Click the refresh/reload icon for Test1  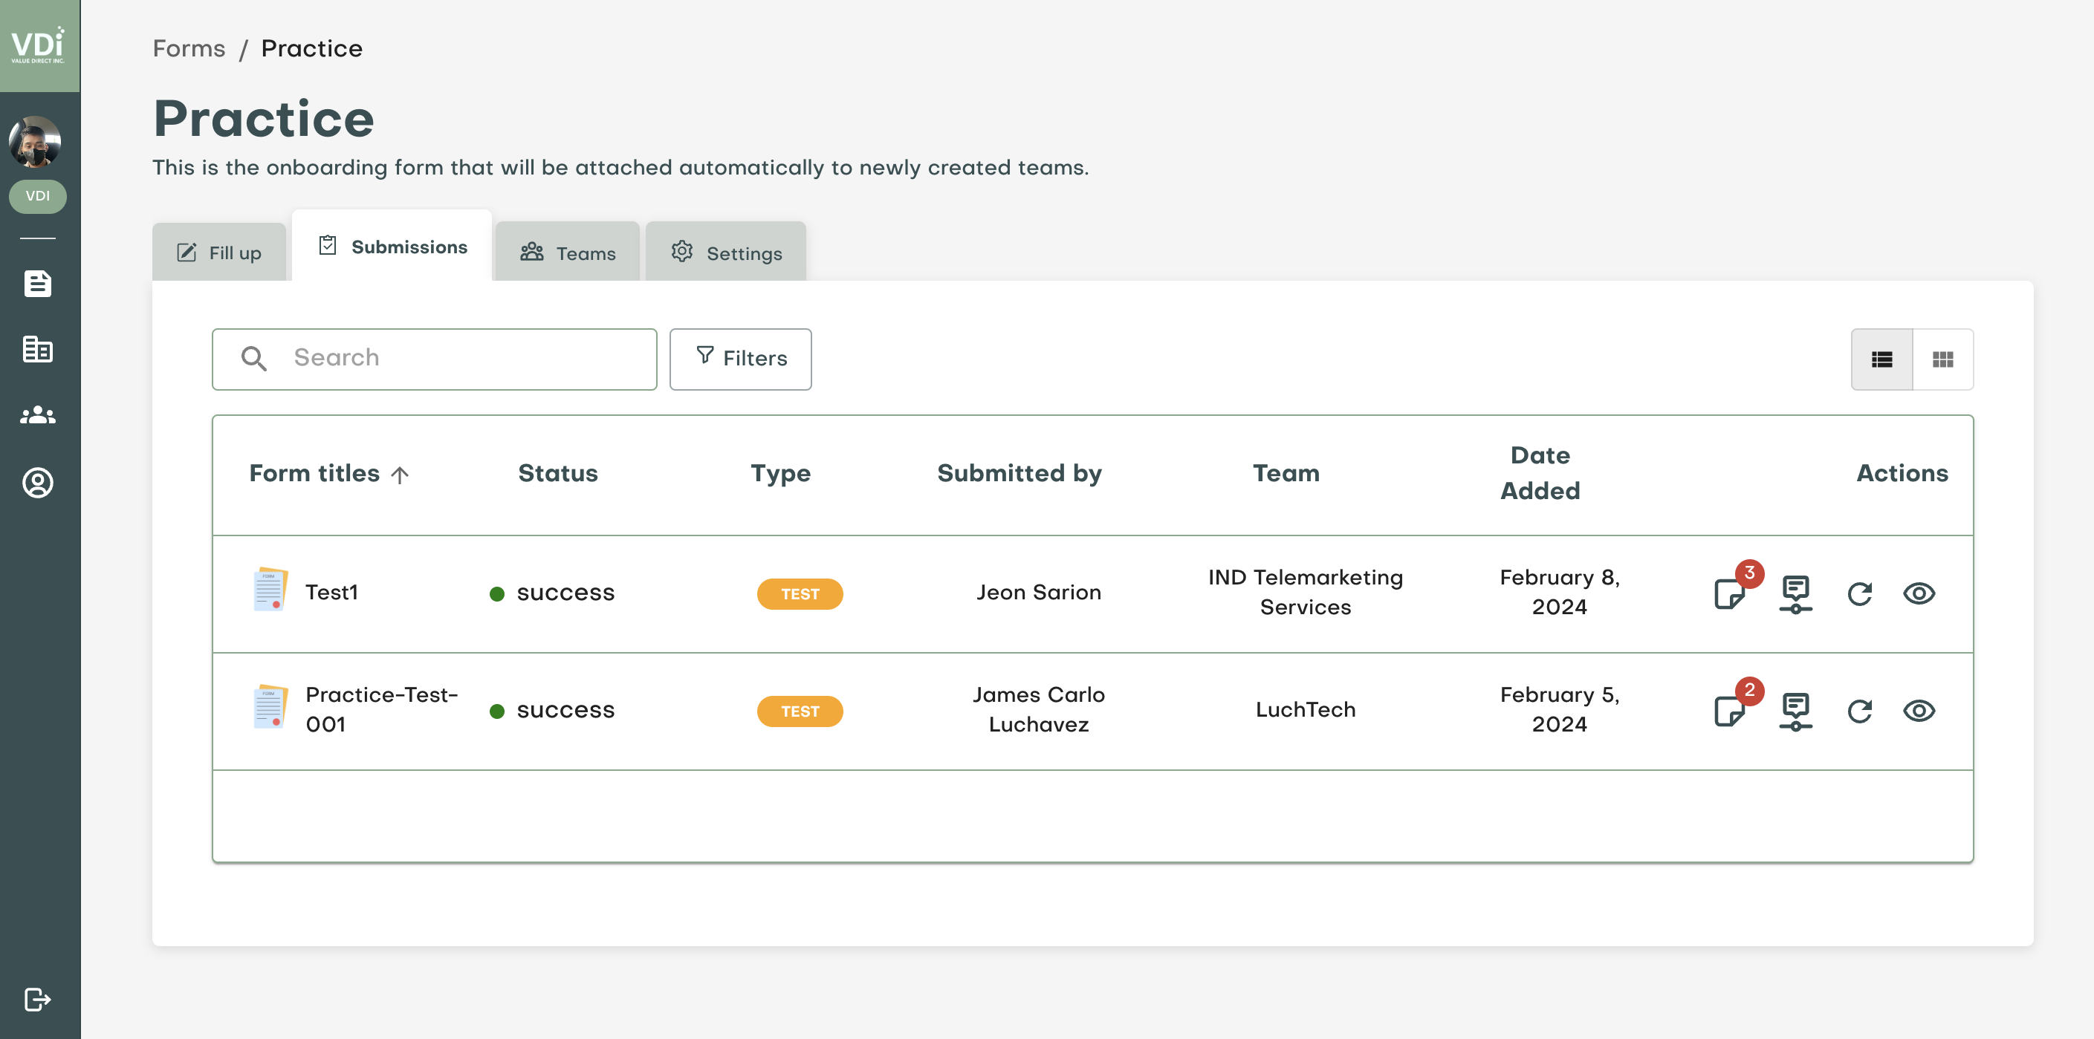pos(1860,592)
